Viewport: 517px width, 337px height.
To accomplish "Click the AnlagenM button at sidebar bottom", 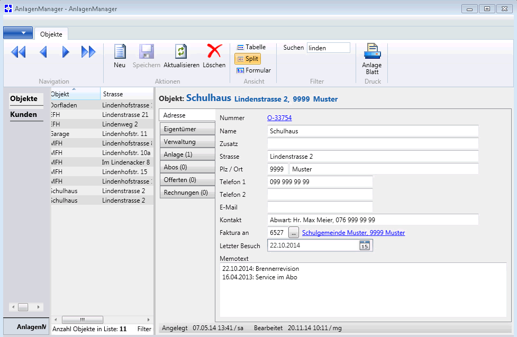I will pyautogui.click(x=26, y=327).
